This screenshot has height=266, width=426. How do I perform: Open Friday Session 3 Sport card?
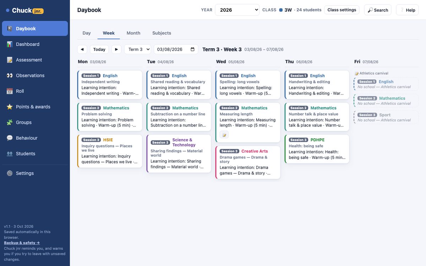(386, 117)
